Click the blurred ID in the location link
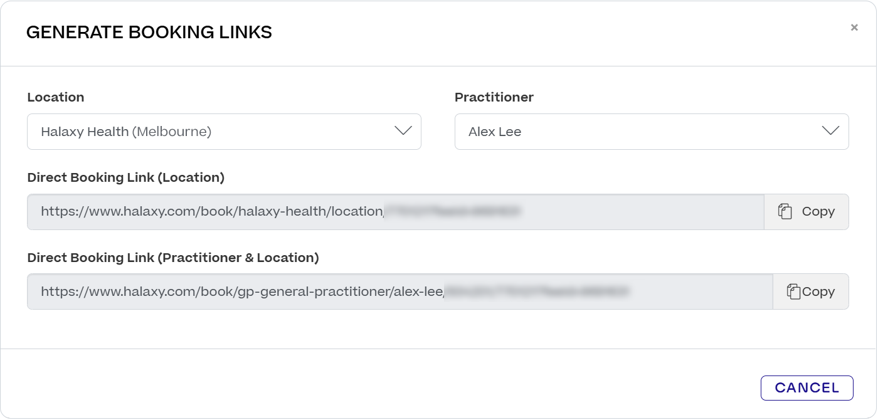Screen dimensions: 878x420 click(x=453, y=212)
